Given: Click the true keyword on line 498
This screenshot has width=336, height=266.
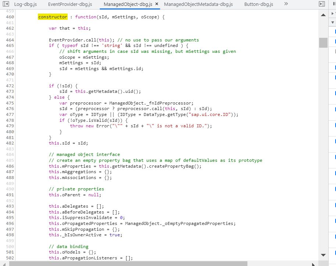Looking at the screenshot, I should click(x=115, y=235).
